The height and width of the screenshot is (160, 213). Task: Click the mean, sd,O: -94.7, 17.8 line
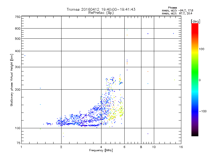tap(177, 10)
